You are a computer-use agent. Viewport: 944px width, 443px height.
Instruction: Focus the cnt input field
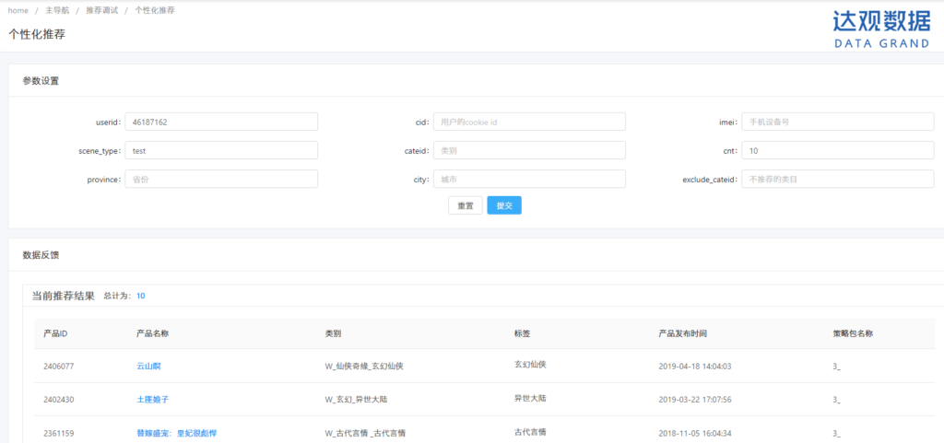[x=837, y=150]
